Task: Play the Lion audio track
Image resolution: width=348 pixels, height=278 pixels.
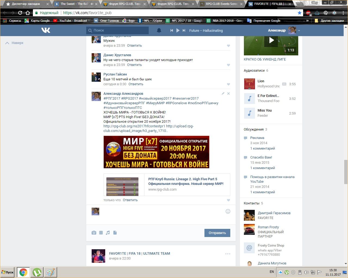Action: (x=249, y=84)
